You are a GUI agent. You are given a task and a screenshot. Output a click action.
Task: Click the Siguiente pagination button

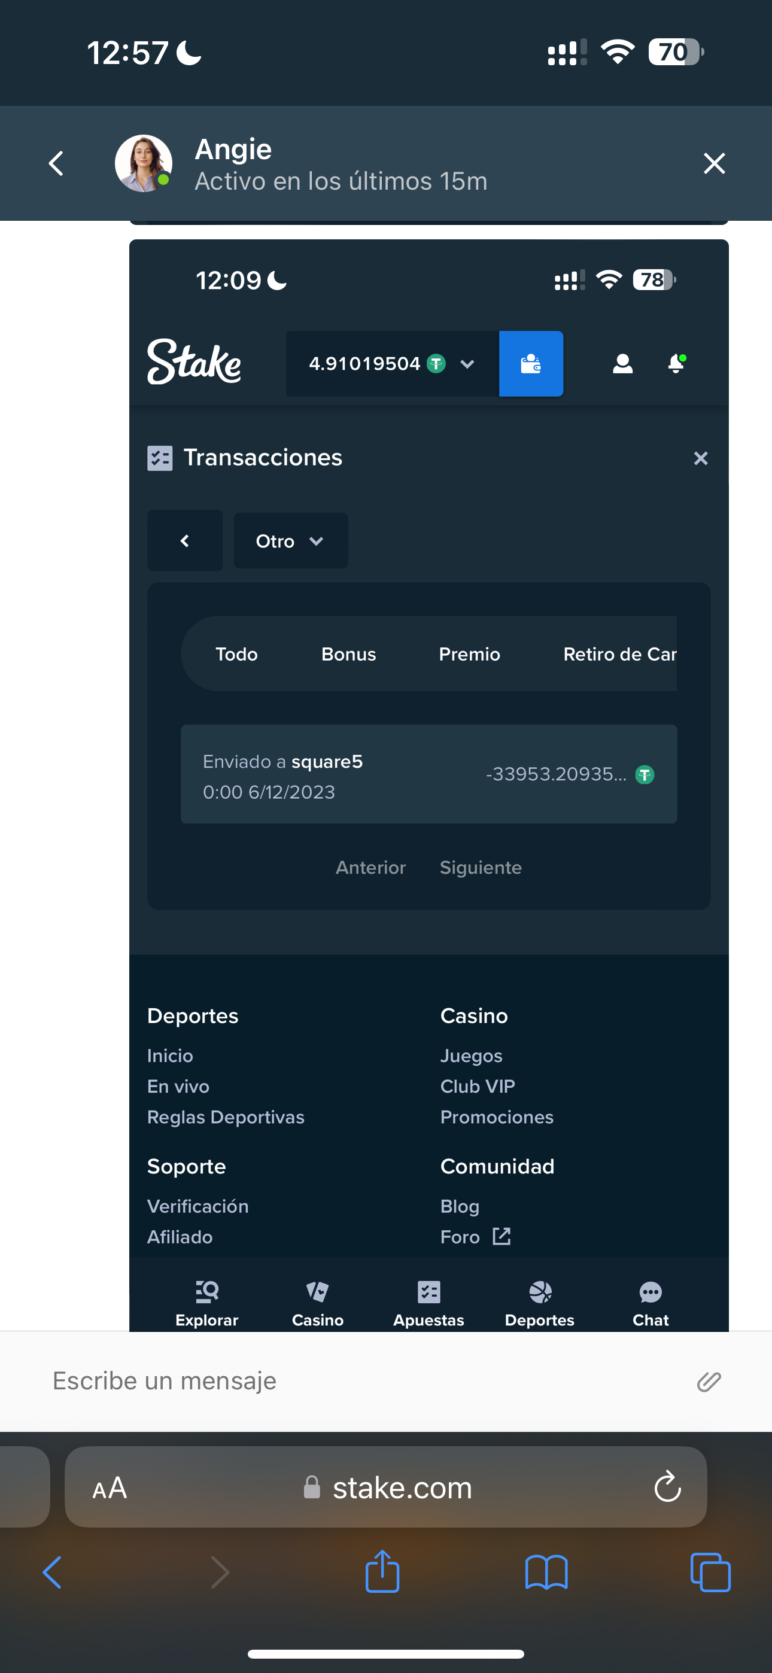[481, 868]
